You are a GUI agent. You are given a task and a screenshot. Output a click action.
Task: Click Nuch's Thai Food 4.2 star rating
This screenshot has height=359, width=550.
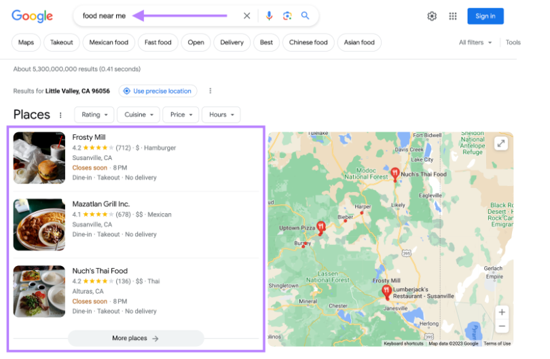(x=93, y=281)
